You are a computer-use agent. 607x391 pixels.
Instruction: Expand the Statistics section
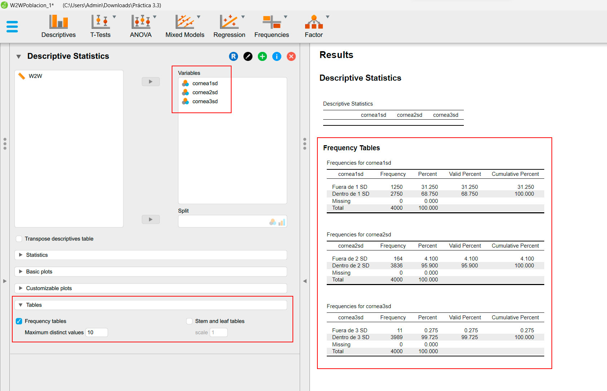coord(37,255)
